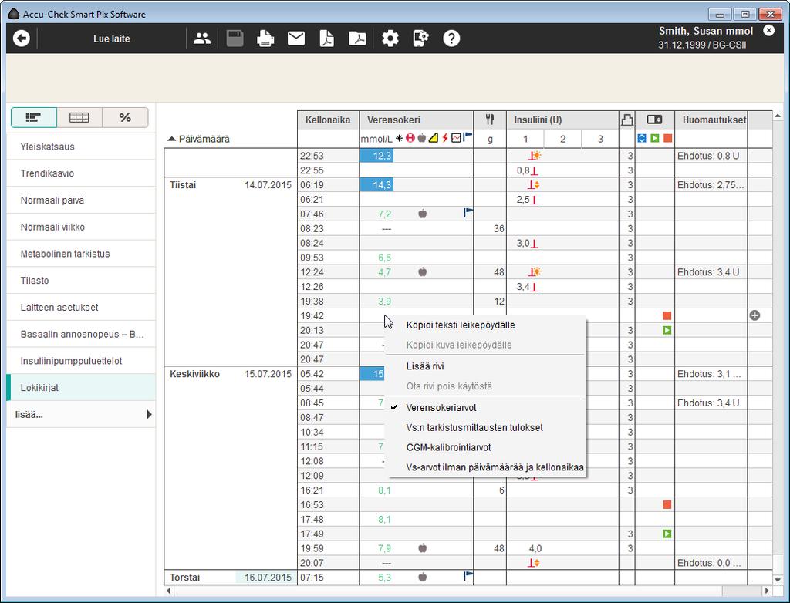This screenshot has width=790, height=603.
Task: Open Laitteen asetukset report
Action: coord(80,307)
